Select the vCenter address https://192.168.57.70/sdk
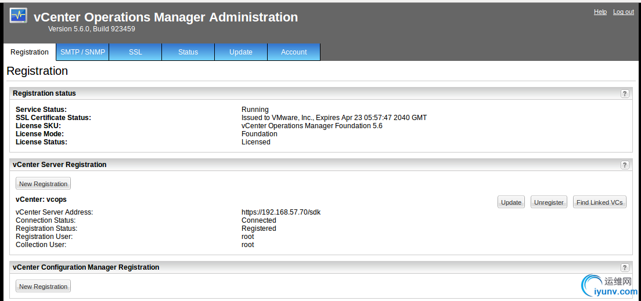641x301 pixels. 281,212
